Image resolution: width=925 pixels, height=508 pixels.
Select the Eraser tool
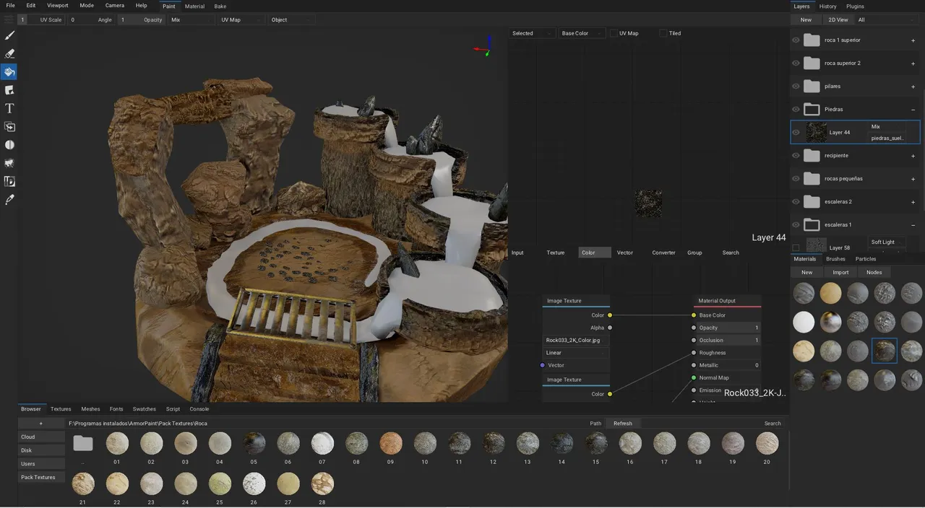click(9, 53)
